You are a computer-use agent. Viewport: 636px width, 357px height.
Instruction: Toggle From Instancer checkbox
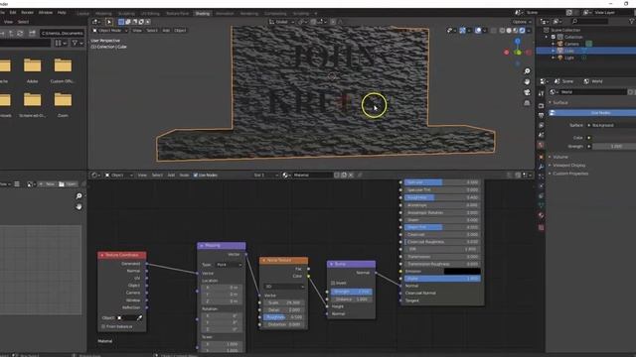103,326
